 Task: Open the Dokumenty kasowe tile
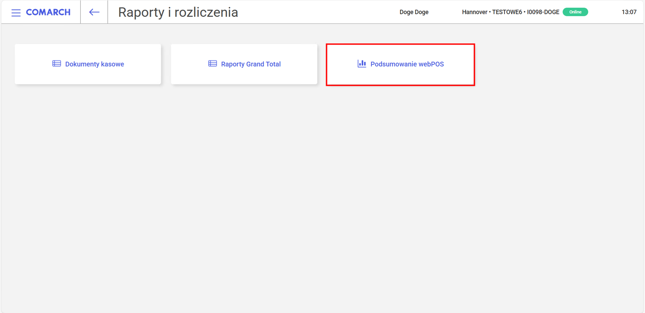pyautogui.click(x=88, y=64)
